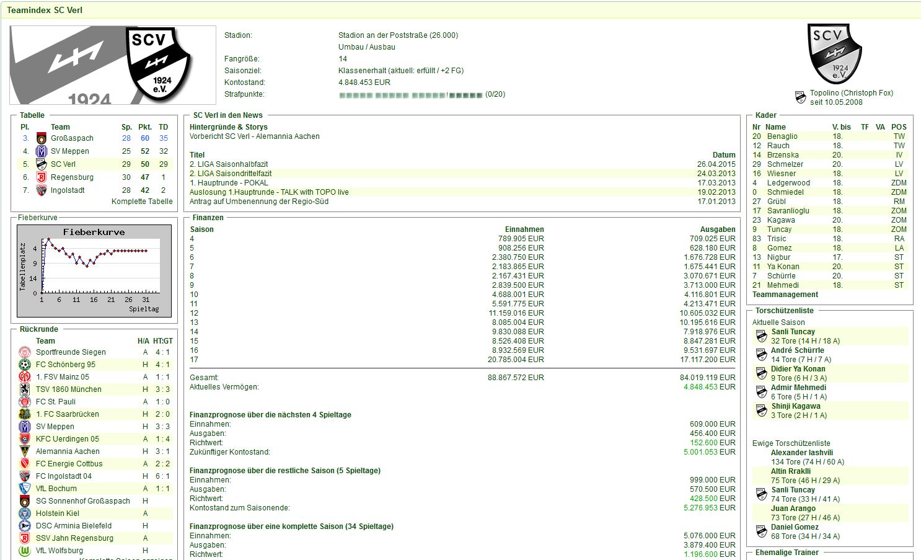Select player Benaglio in Kader list
Image resolution: width=921 pixels, height=560 pixels.
(x=782, y=136)
